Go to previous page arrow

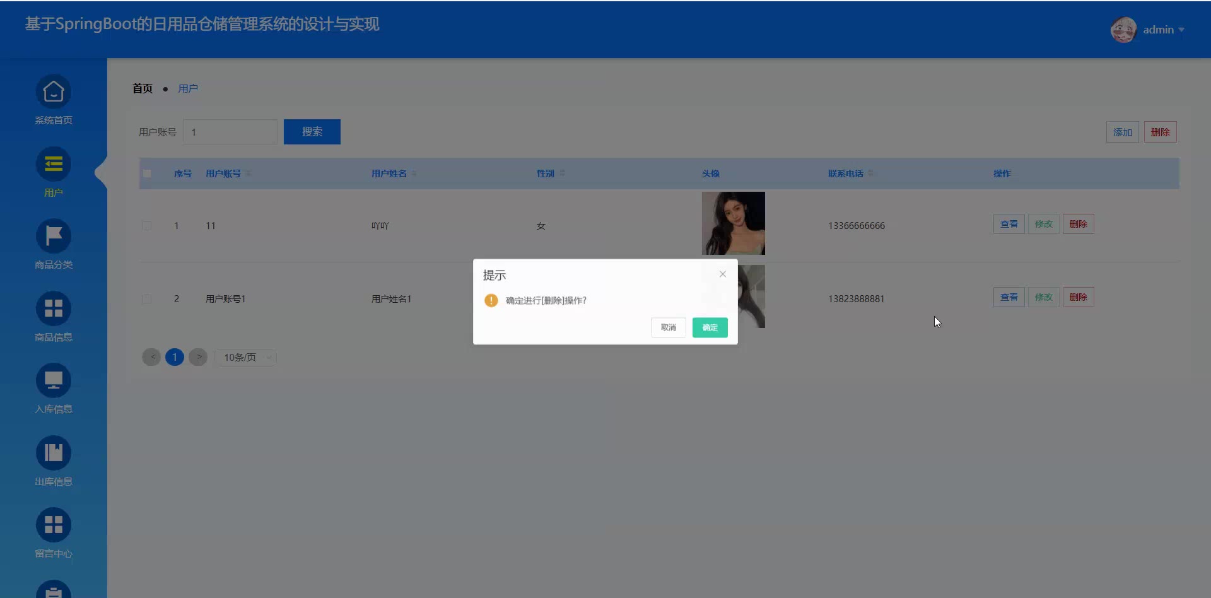(x=151, y=357)
